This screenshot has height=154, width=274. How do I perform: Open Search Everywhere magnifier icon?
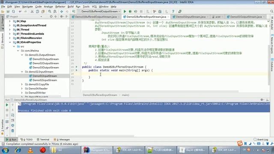[271, 12]
